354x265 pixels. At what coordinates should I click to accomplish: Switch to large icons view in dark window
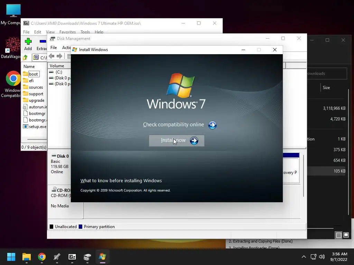coord(346,235)
